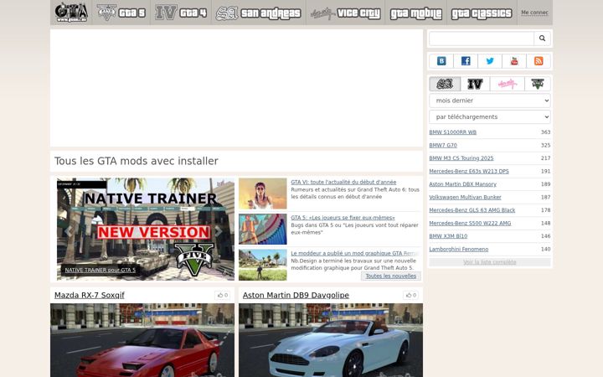Image resolution: width=603 pixels, height=377 pixels.
Task: Show next slide in Native Trainer carousel
Action: click(x=218, y=231)
